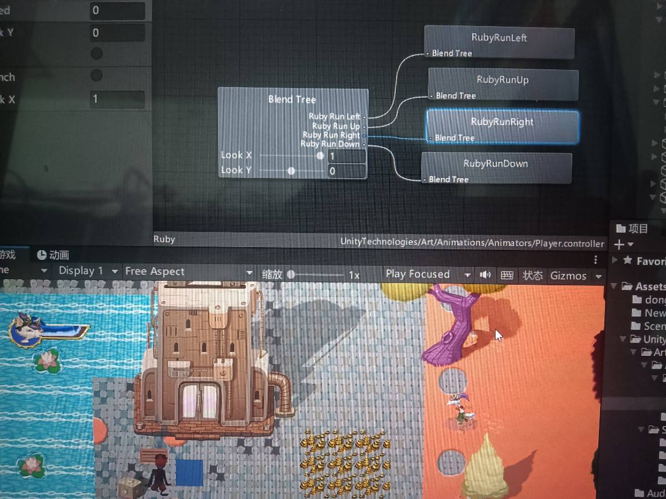Open the Free Aspect resolution dropdown

(x=189, y=271)
